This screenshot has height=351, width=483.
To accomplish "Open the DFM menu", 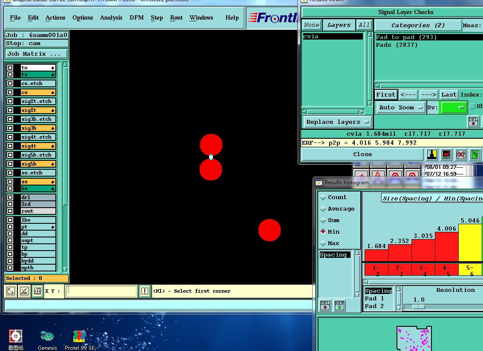I will pyautogui.click(x=136, y=17).
